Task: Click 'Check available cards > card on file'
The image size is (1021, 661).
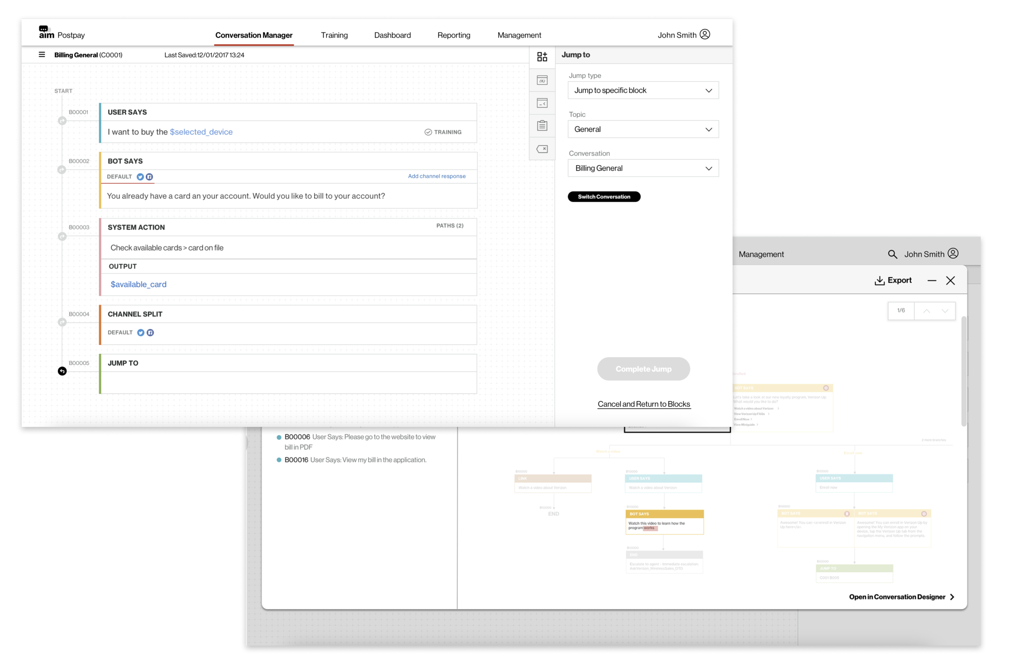Action: pos(167,248)
